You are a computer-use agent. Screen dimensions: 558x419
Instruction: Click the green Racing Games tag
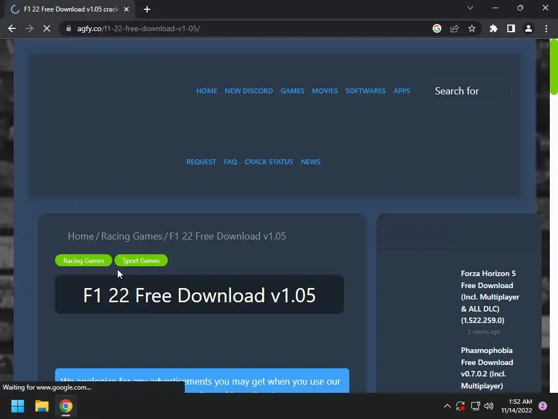coord(83,260)
